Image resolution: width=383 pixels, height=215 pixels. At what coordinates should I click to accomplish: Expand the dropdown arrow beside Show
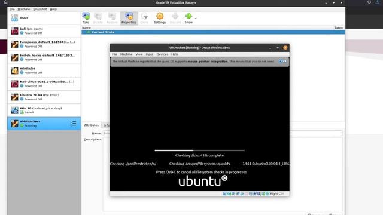click(x=196, y=19)
